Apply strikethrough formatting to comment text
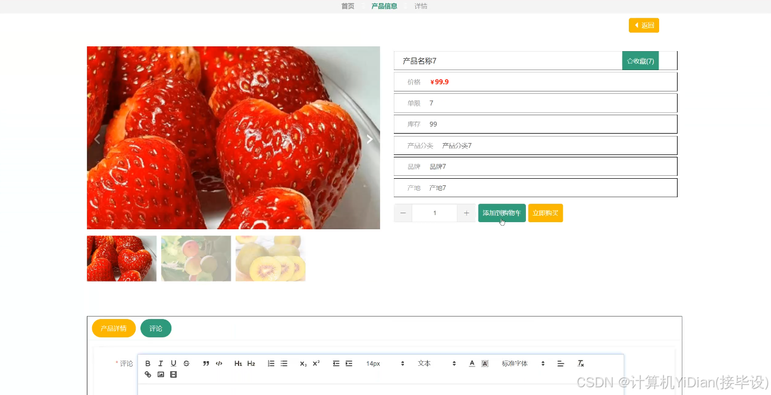 click(x=186, y=363)
